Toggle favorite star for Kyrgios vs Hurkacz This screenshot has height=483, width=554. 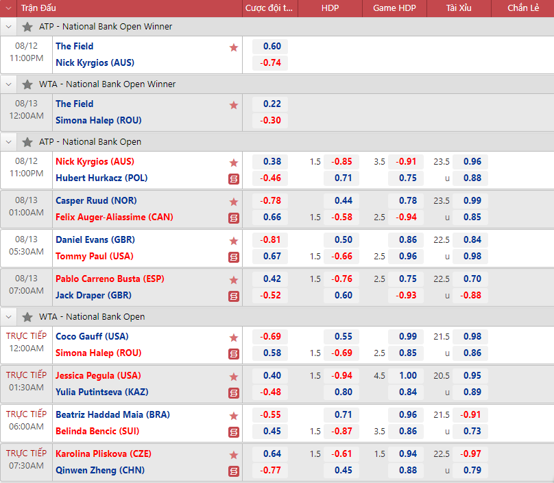click(234, 163)
